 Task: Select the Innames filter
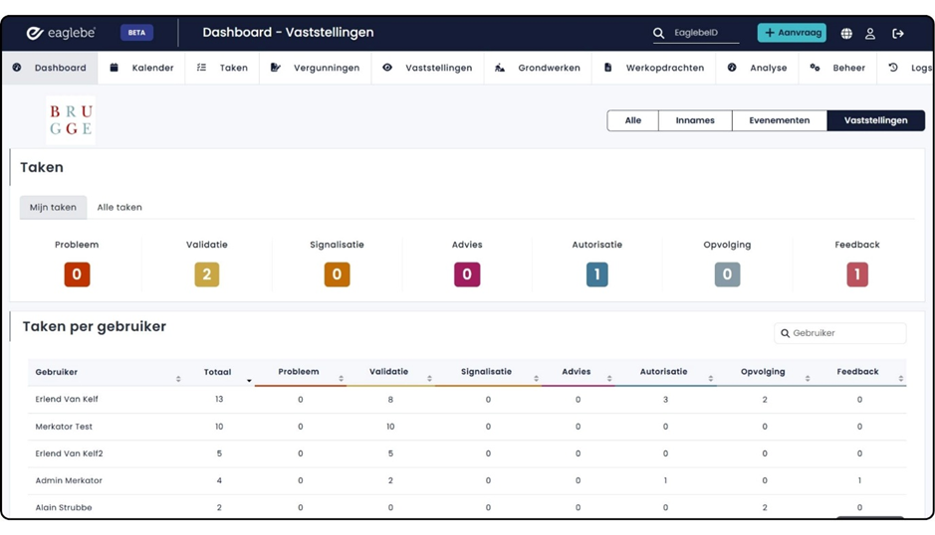(695, 120)
